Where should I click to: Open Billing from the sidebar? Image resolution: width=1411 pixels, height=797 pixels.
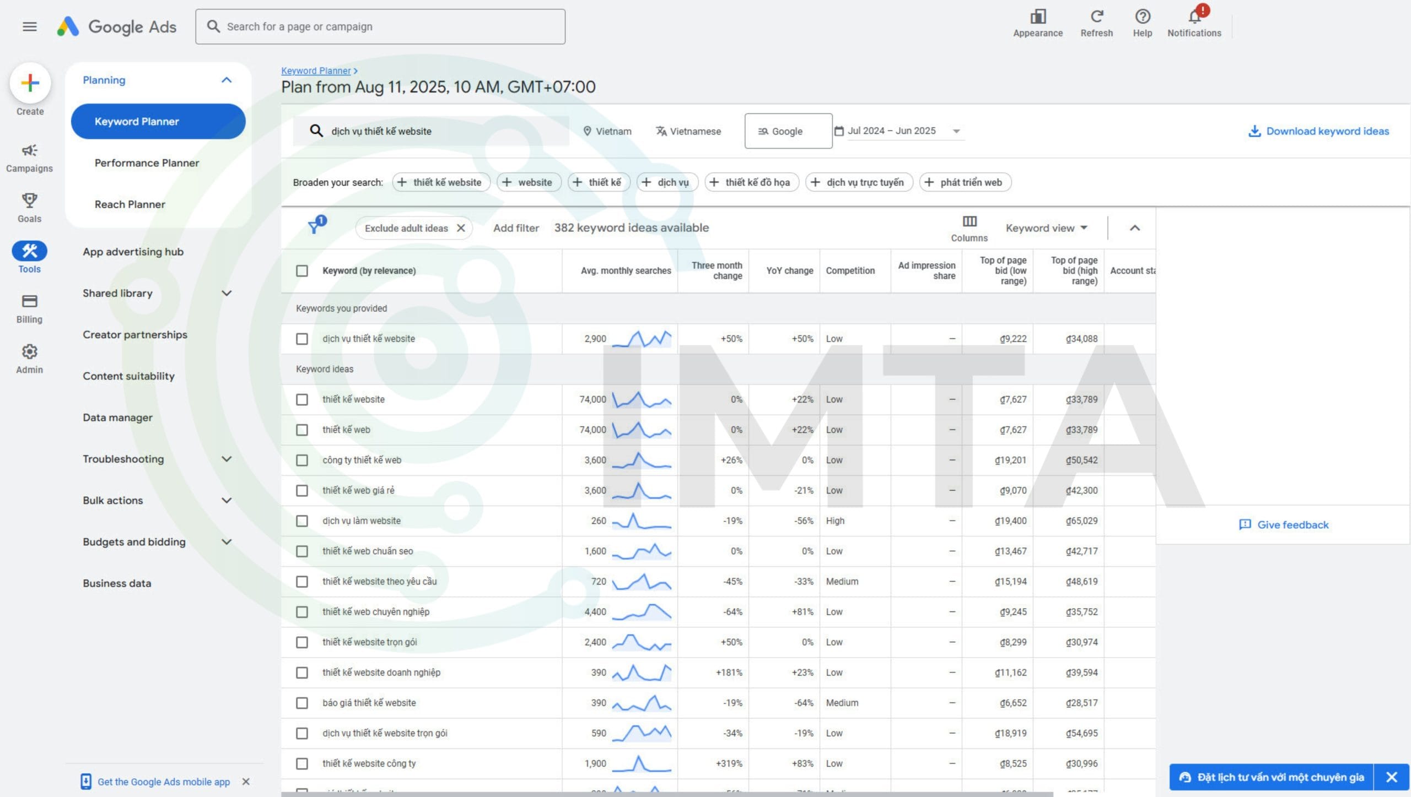tap(30, 301)
